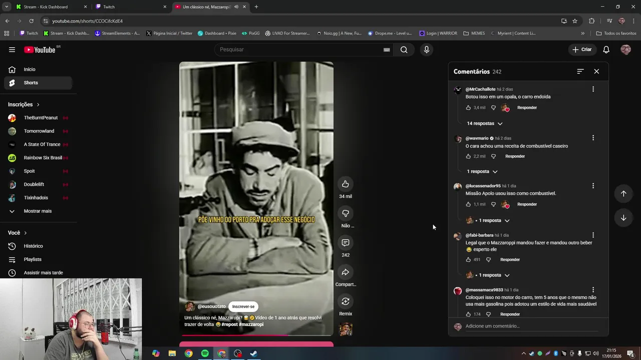
Task: Like the short with 34 mil likes
Action: (345, 184)
